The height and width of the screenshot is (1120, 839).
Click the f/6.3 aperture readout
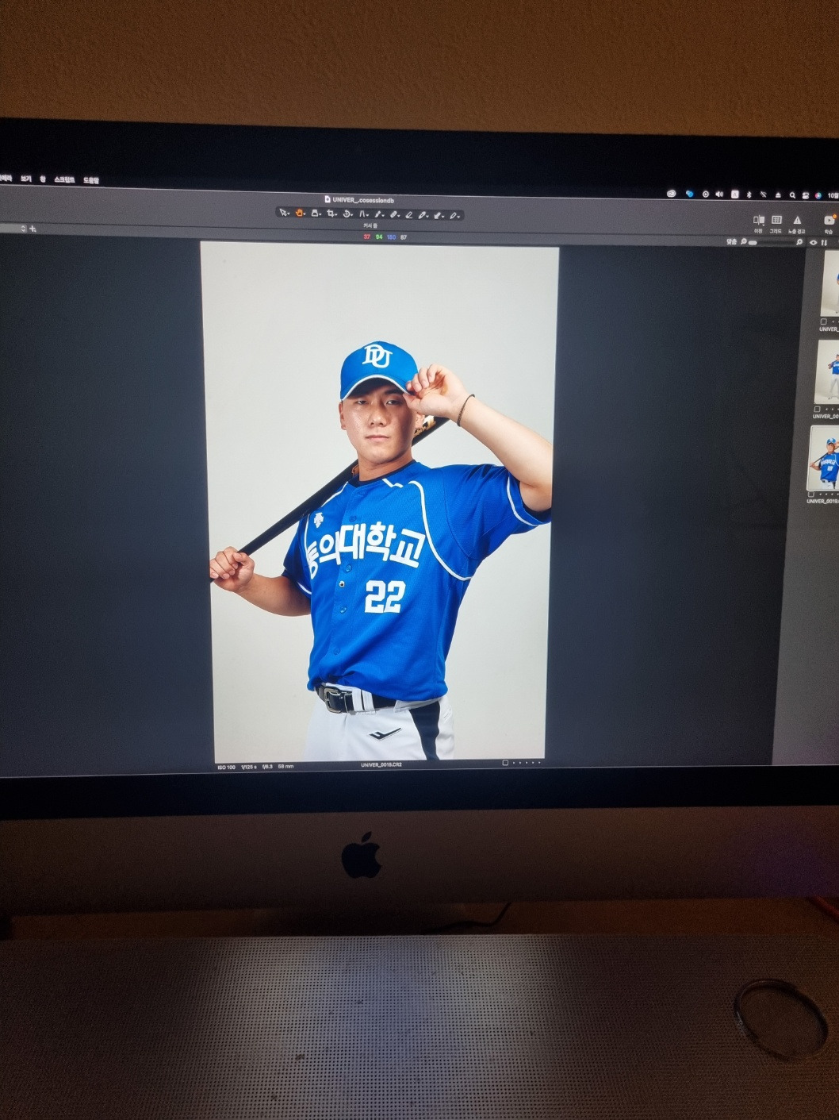pyautogui.click(x=267, y=767)
